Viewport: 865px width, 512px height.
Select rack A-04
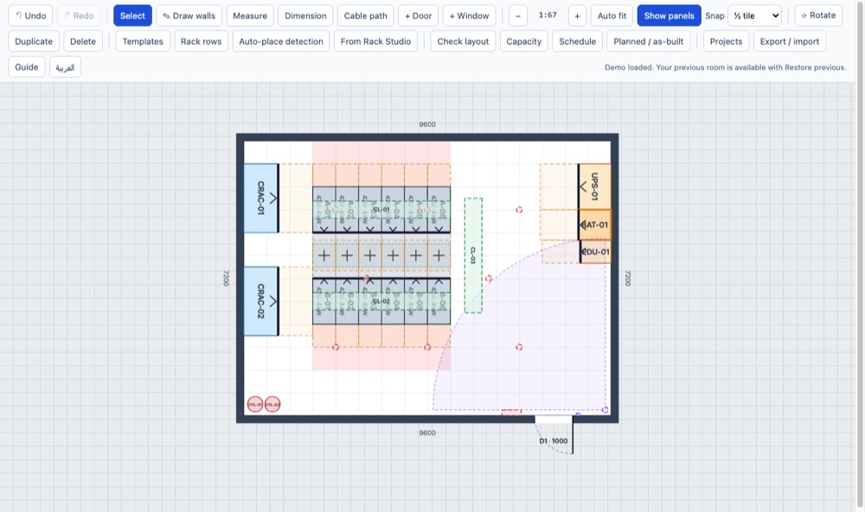pos(393,210)
